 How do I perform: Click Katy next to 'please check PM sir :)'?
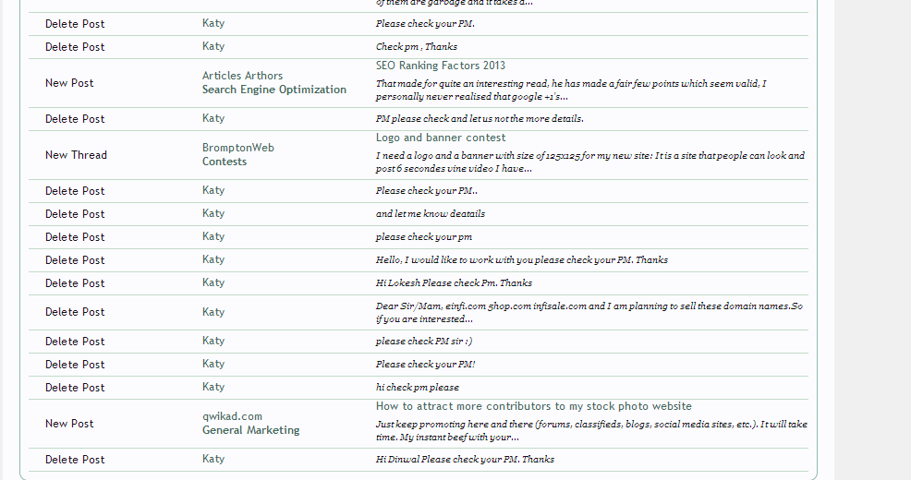pyautogui.click(x=213, y=341)
